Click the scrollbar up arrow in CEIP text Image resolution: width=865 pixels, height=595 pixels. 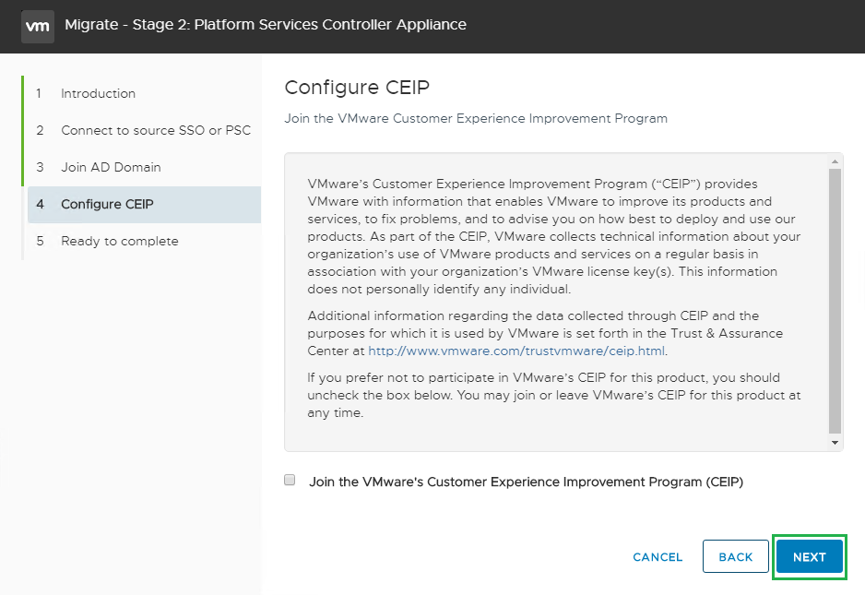(x=835, y=161)
